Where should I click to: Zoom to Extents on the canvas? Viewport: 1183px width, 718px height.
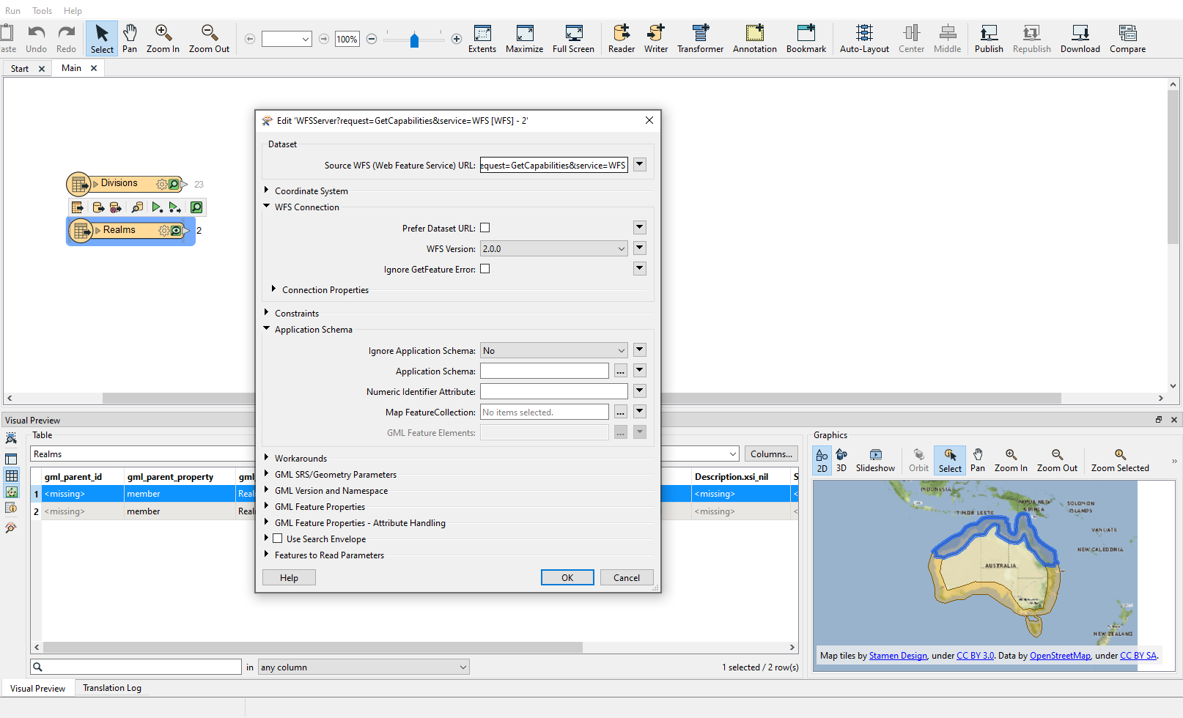(482, 39)
